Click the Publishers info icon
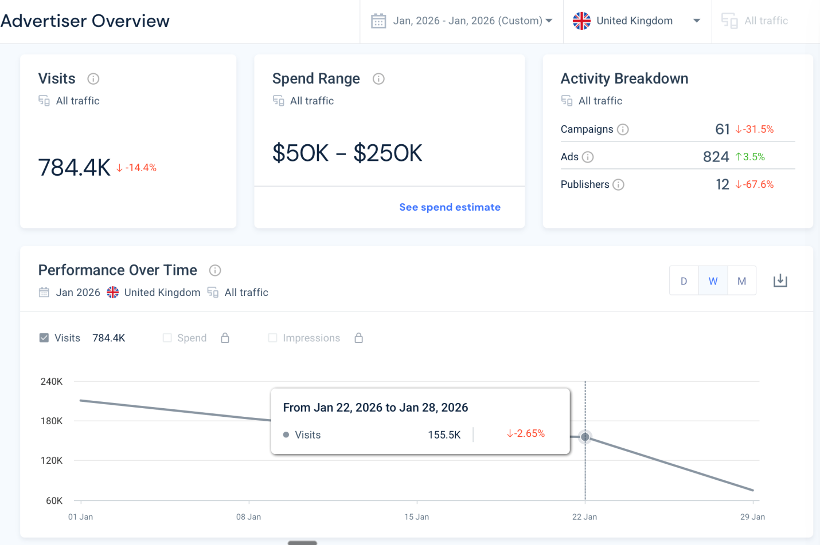The width and height of the screenshot is (820, 545). (x=618, y=184)
